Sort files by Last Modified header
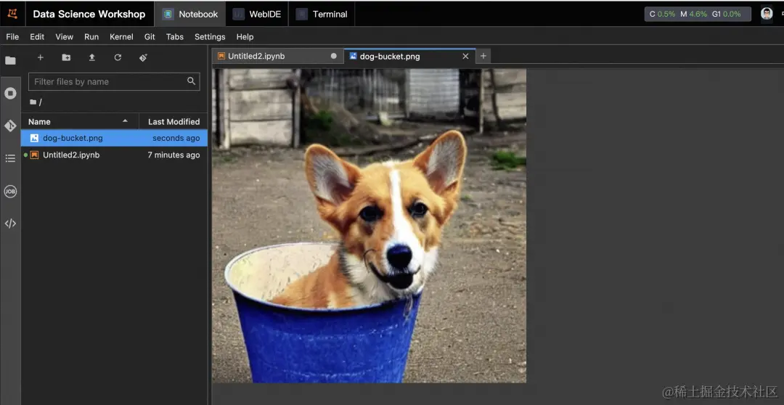784x405 pixels. pos(173,121)
